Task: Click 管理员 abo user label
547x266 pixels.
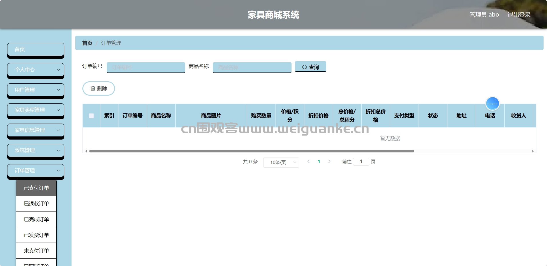Action: 484,15
